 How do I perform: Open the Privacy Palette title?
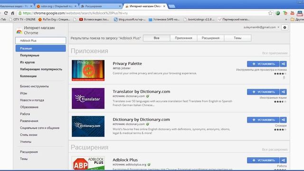click(127, 63)
